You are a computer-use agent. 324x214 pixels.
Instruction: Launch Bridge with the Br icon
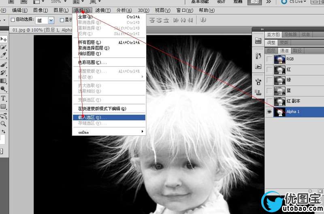[11, 2]
